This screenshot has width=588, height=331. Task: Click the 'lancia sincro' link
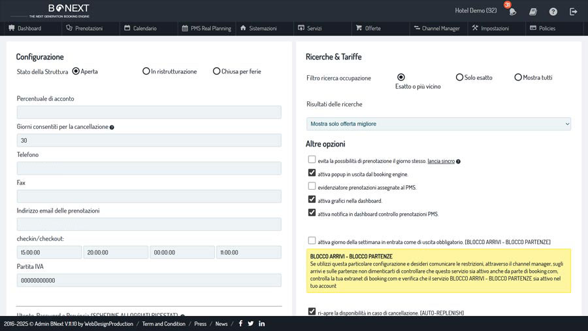click(x=441, y=161)
